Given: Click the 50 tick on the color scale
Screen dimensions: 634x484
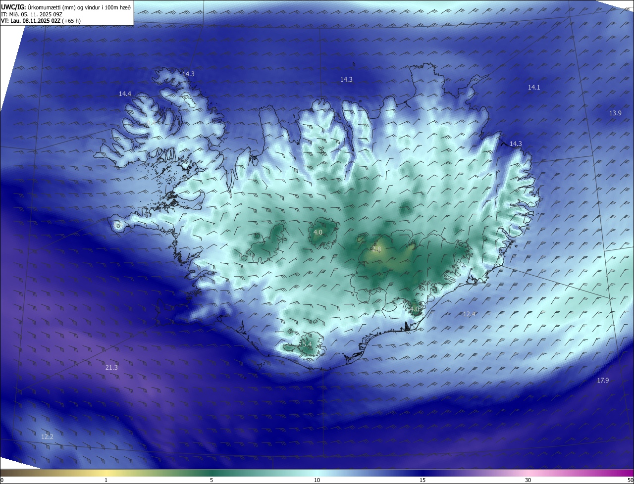Looking at the screenshot, I should [630, 480].
